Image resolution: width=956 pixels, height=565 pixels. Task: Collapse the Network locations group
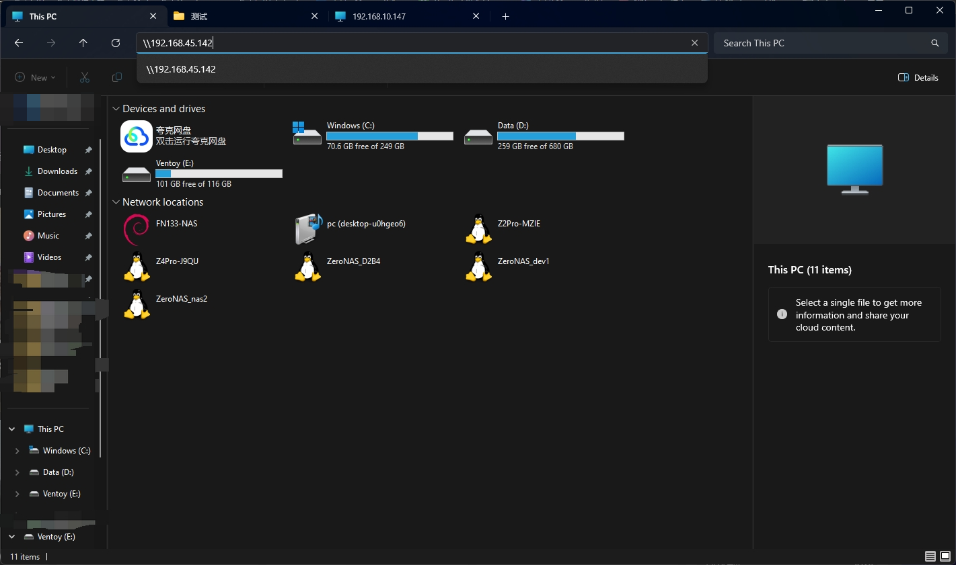pyautogui.click(x=116, y=202)
